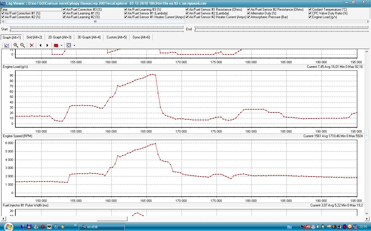Open the Custom [Alt+5] tab

tap(117, 37)
